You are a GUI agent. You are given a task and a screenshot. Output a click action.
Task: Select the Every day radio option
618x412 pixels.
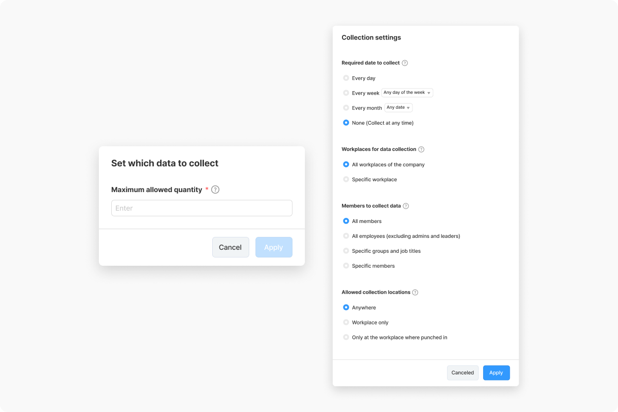tap(346, 78)
